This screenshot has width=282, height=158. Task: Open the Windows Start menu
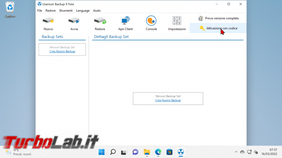click(x=102, y=152)
